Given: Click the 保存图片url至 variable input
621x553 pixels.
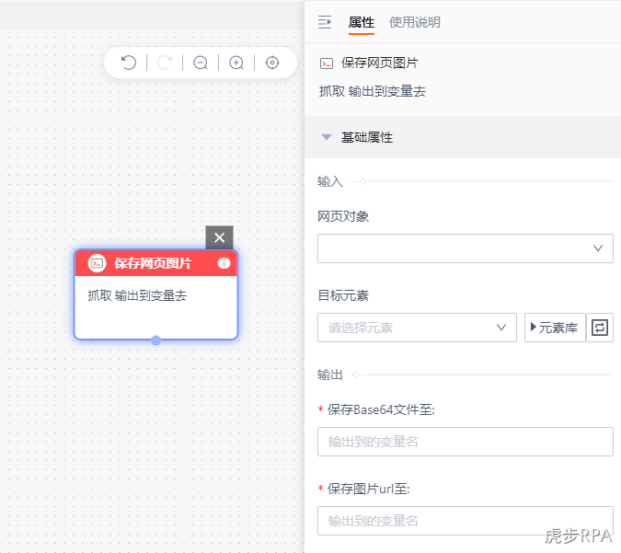Looking at the screenshot, I should [x=466, y=521].
